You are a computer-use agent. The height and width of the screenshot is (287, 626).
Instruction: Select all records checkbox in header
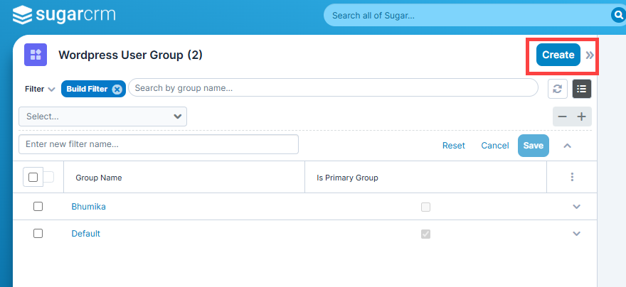33,177
